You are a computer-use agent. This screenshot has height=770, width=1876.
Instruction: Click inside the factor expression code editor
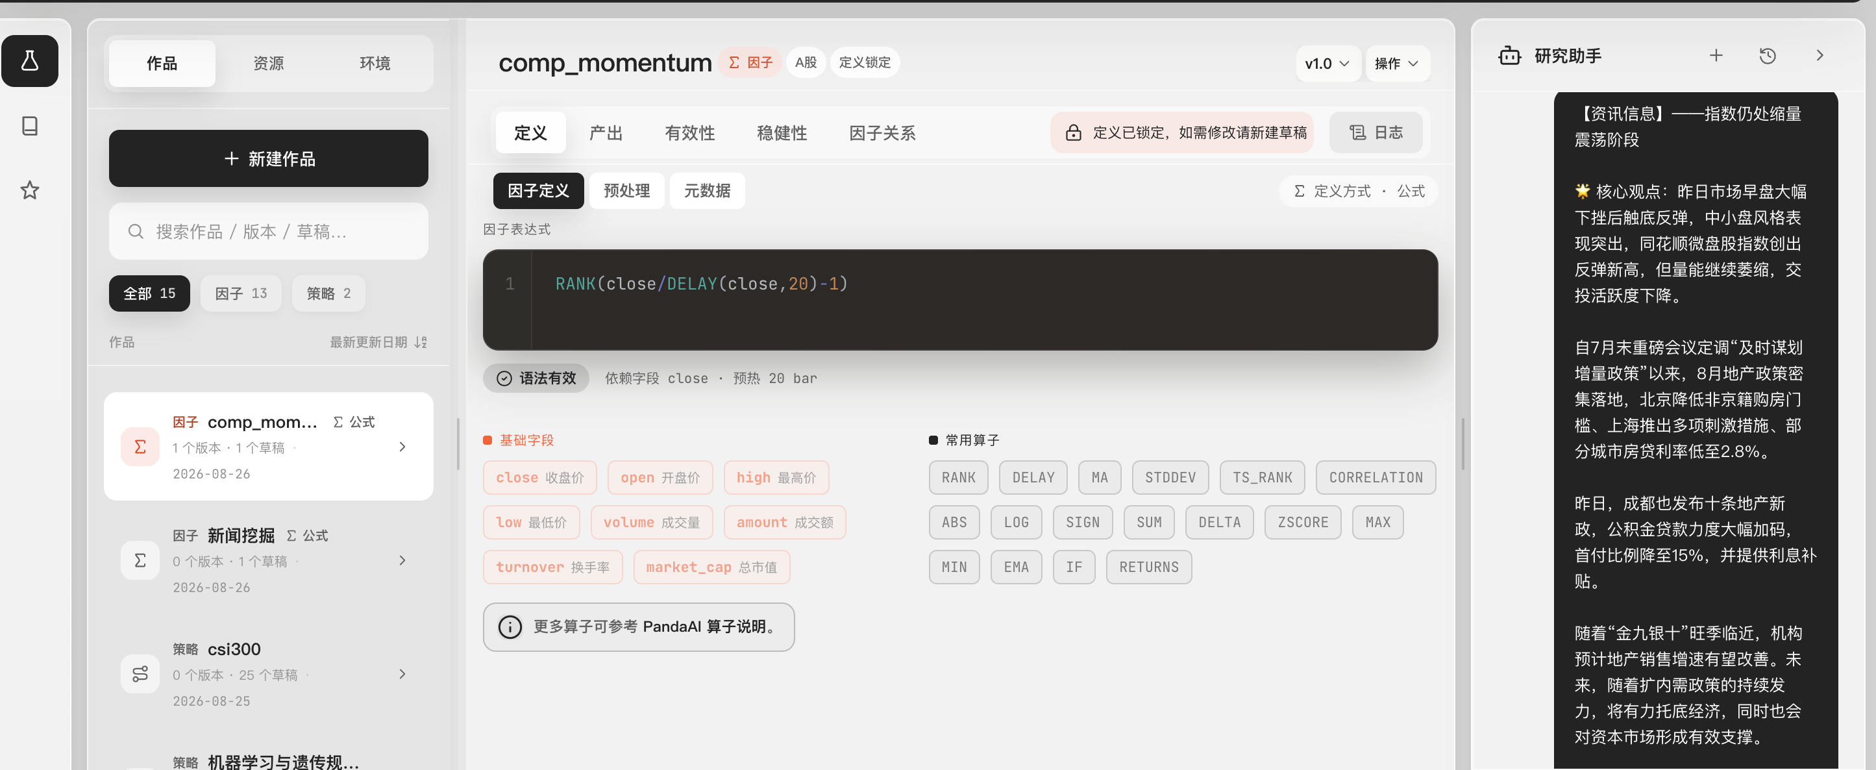pyautogui.click(x=960, y=300)
